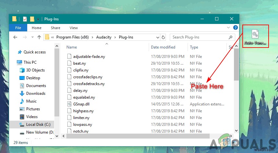Click the Properties icon in the title bar
Screen dimensions: 278x153
(x=25, y=19)
